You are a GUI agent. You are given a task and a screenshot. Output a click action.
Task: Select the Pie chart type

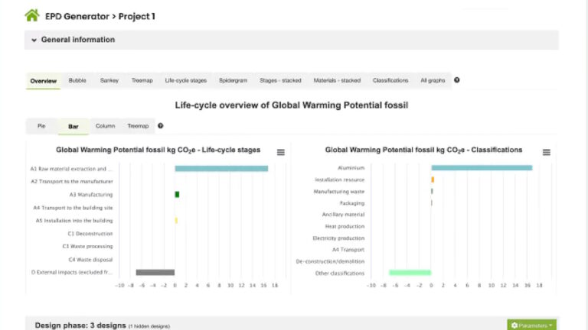click(41, 126)
